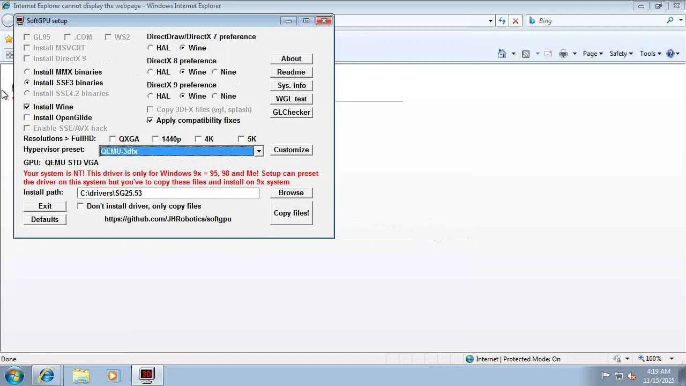Click the Bing search magnifier icon
The height and width of the screenshot is (386, 686).
(670, 20)
